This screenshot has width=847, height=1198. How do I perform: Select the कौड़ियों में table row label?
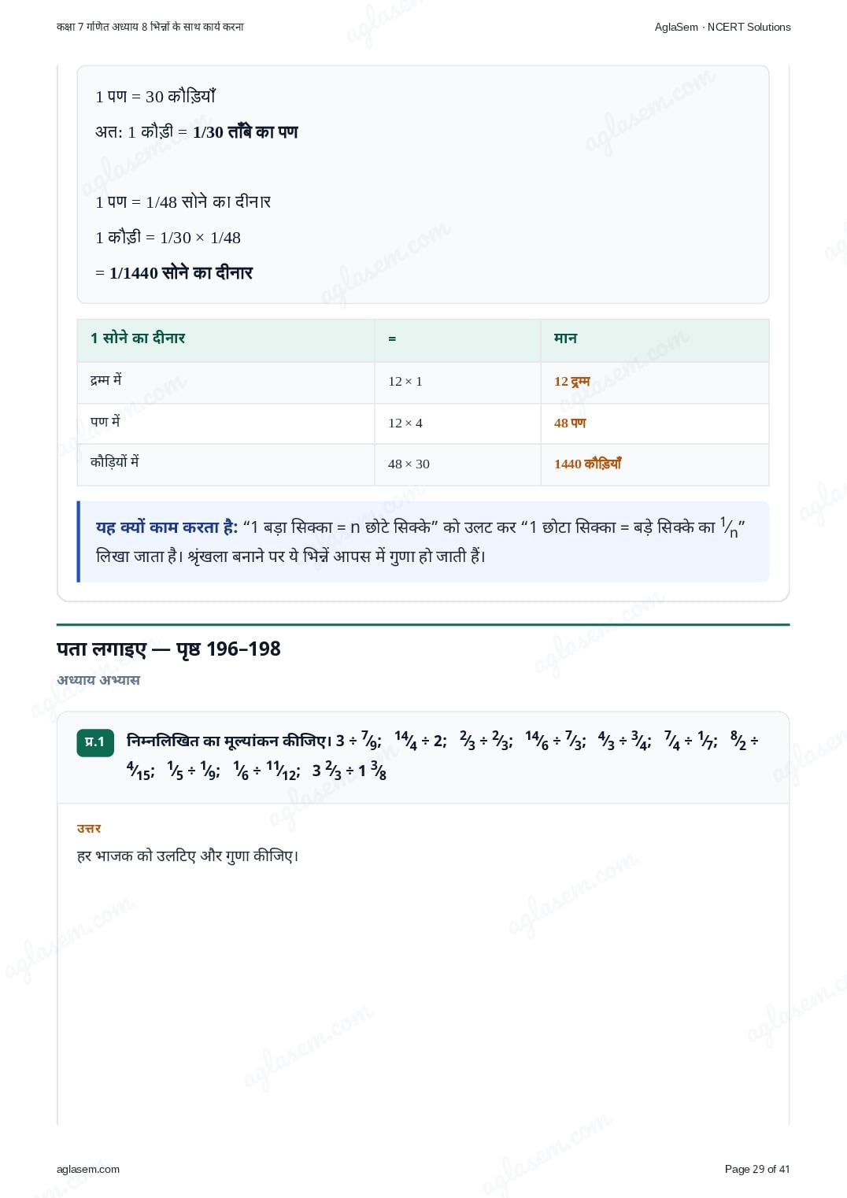(x=114, y=462)
